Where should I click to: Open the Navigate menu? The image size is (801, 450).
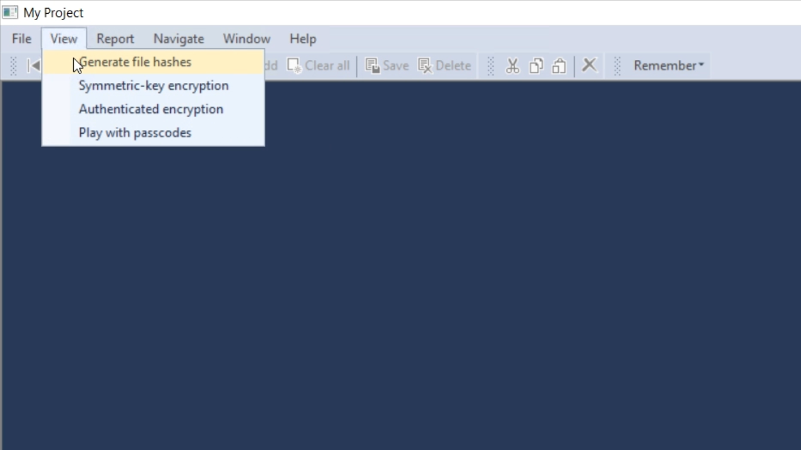[178, 39]
